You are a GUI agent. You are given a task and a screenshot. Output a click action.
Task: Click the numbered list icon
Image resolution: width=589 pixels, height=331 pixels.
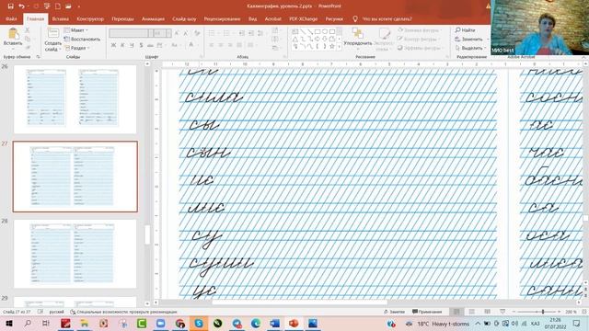pos(227,33)
